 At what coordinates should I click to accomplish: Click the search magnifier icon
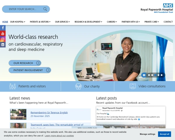(x=45, y=9)
